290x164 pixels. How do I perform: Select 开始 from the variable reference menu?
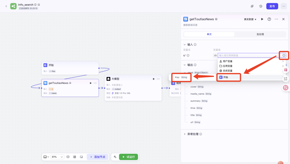tap(229, 78)
